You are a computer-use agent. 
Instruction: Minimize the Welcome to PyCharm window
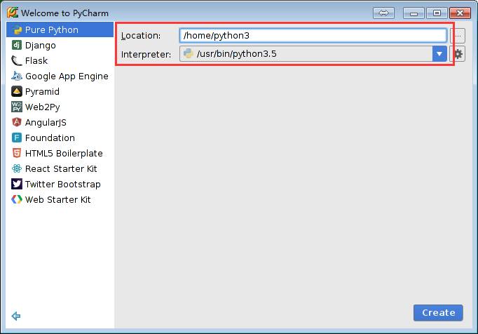[x=414, y=13]
